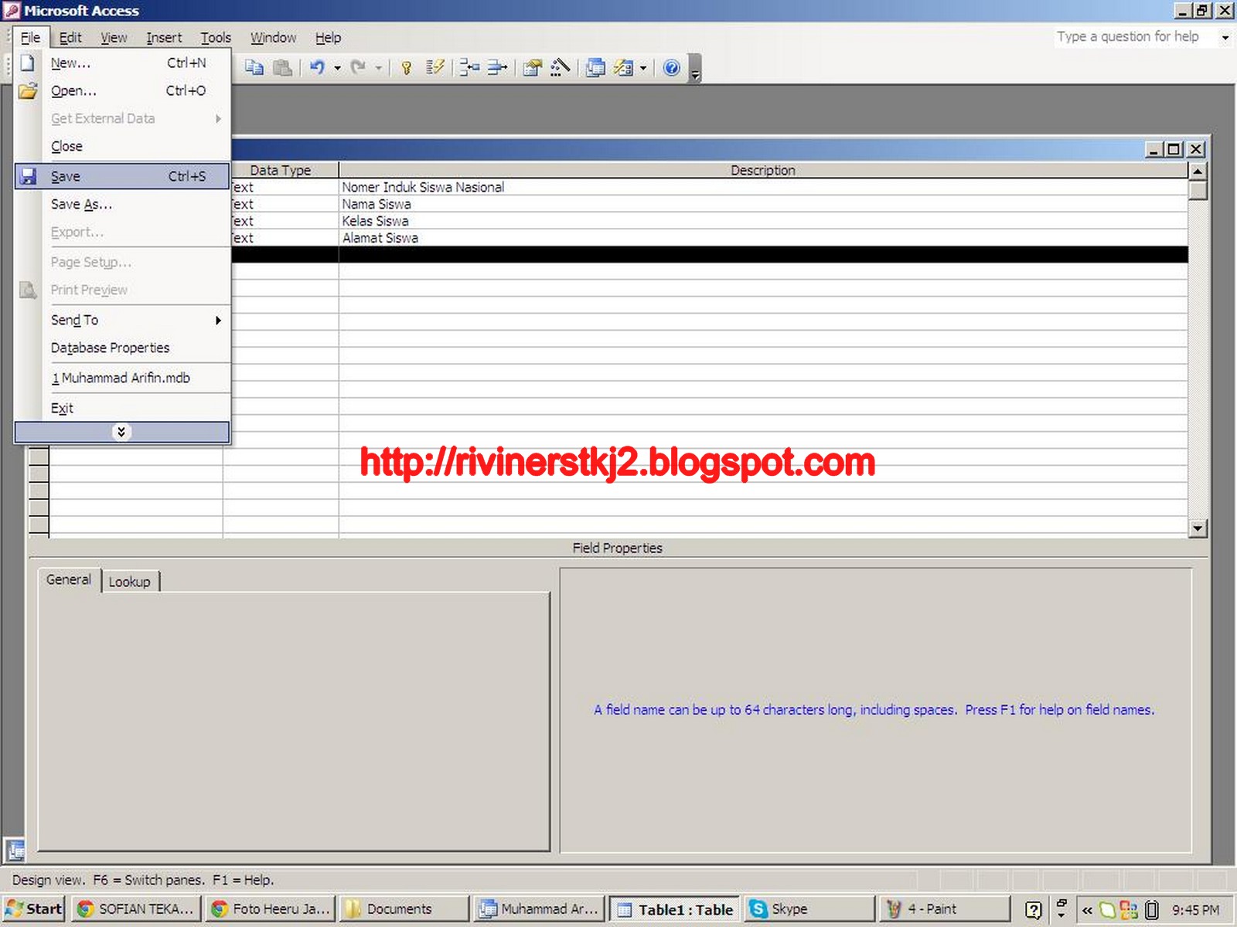The image size is (1237, 927).
Task: Switch to the General tab
Action: pos(69,579)
